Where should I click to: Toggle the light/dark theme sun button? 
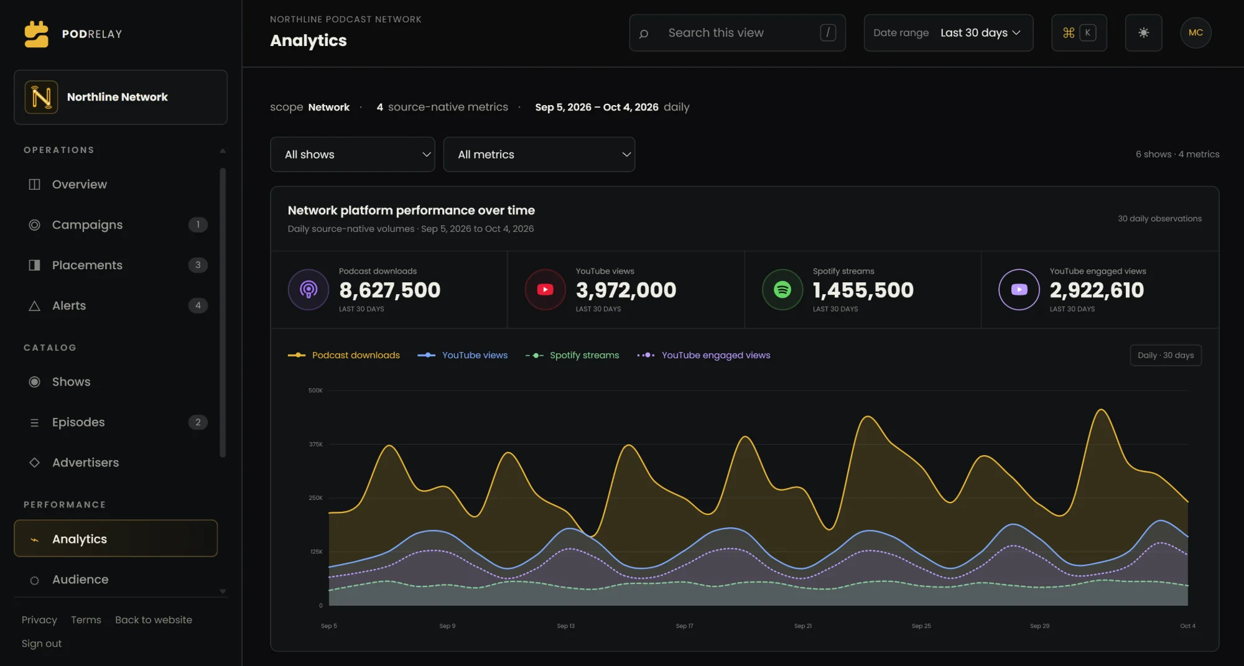click(1143, 33)
